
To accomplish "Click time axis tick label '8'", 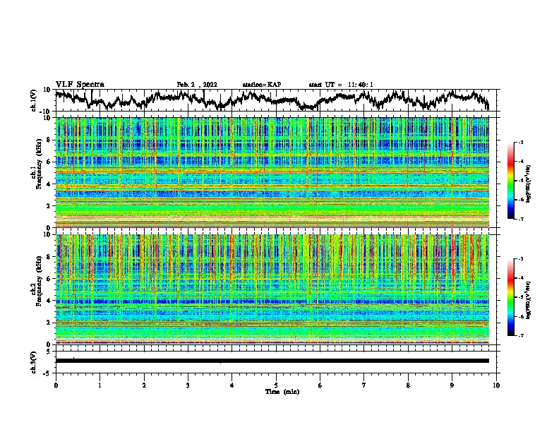I will tap(408, 385).
